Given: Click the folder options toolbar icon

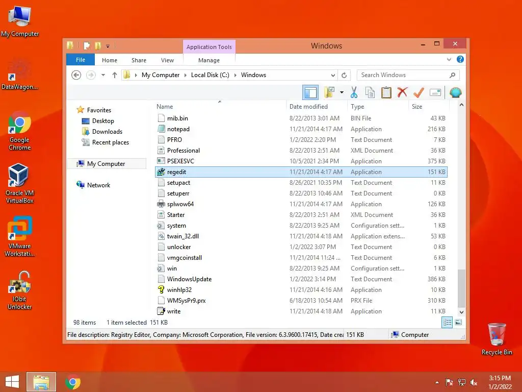Looking at the screenshot, I should pyautogui.click(x=329, y=92).
